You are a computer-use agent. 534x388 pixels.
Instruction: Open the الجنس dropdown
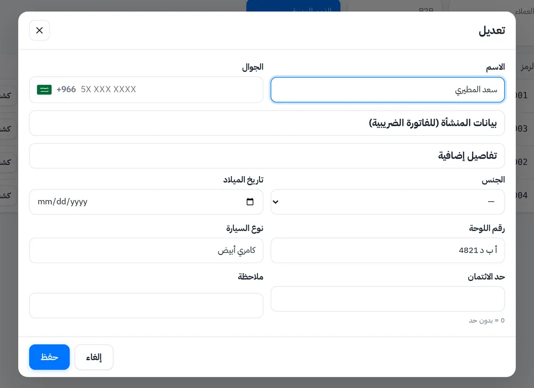pos(388,202)
